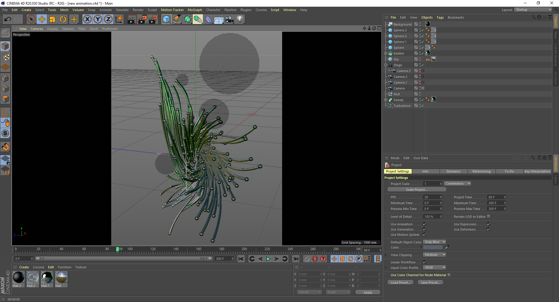Disable Use Animation checkbox
The image size is (559, 302).
pos(424,224)
